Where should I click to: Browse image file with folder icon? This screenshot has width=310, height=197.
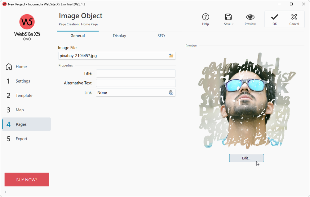[171, 56]
